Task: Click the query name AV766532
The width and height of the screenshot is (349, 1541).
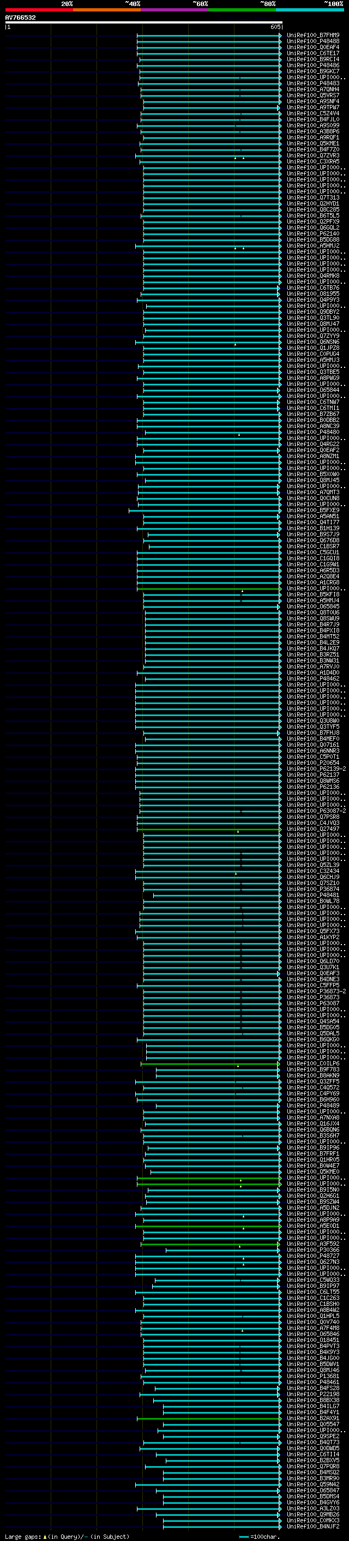Action: pyautogui.click(x=20, y=17)
